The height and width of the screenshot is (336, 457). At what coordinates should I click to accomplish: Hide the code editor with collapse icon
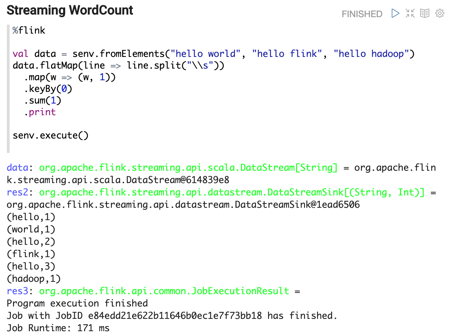point(410,13)
